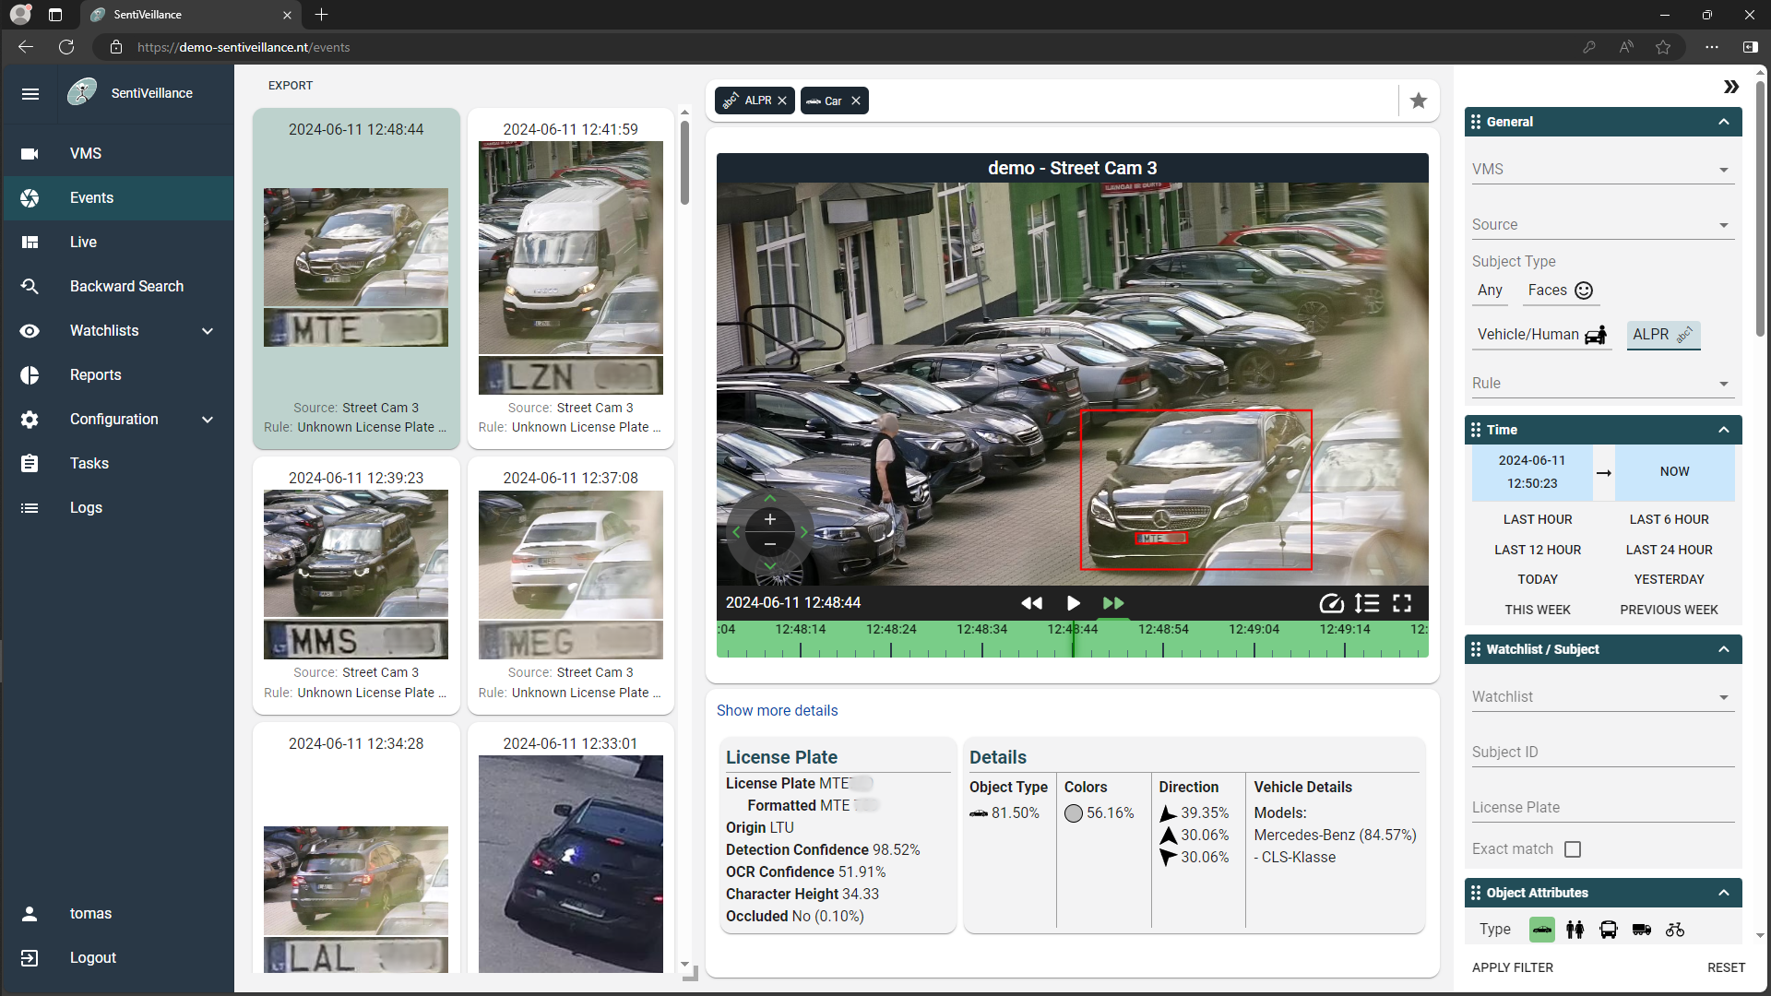Select Faces subject type

(1560, 290)
